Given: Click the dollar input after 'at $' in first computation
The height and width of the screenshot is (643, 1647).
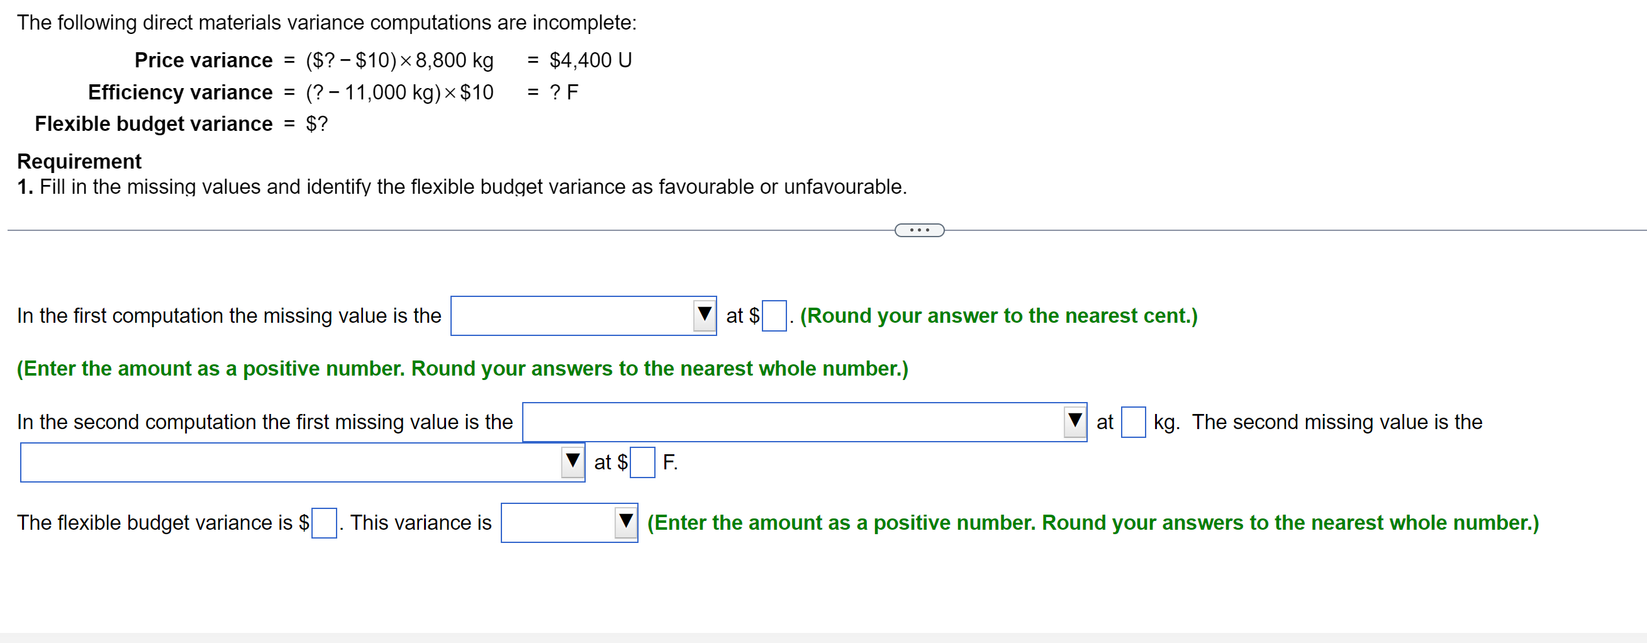Looking at the screenshot, I should click(774, 315).
